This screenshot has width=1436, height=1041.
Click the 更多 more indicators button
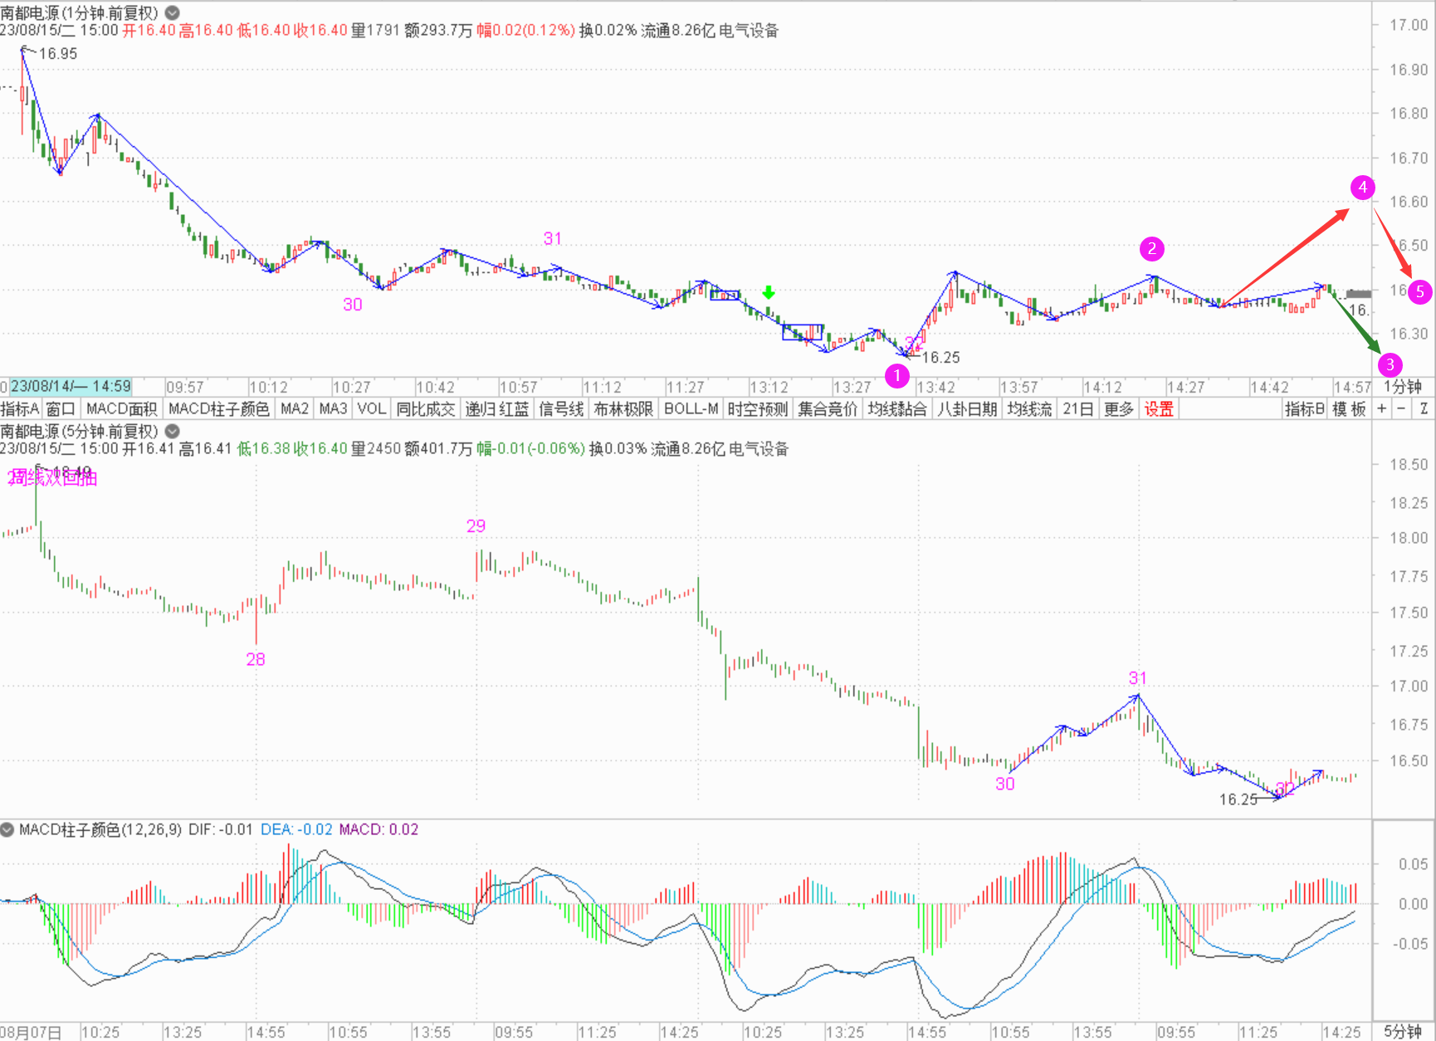click(1118, 408)
